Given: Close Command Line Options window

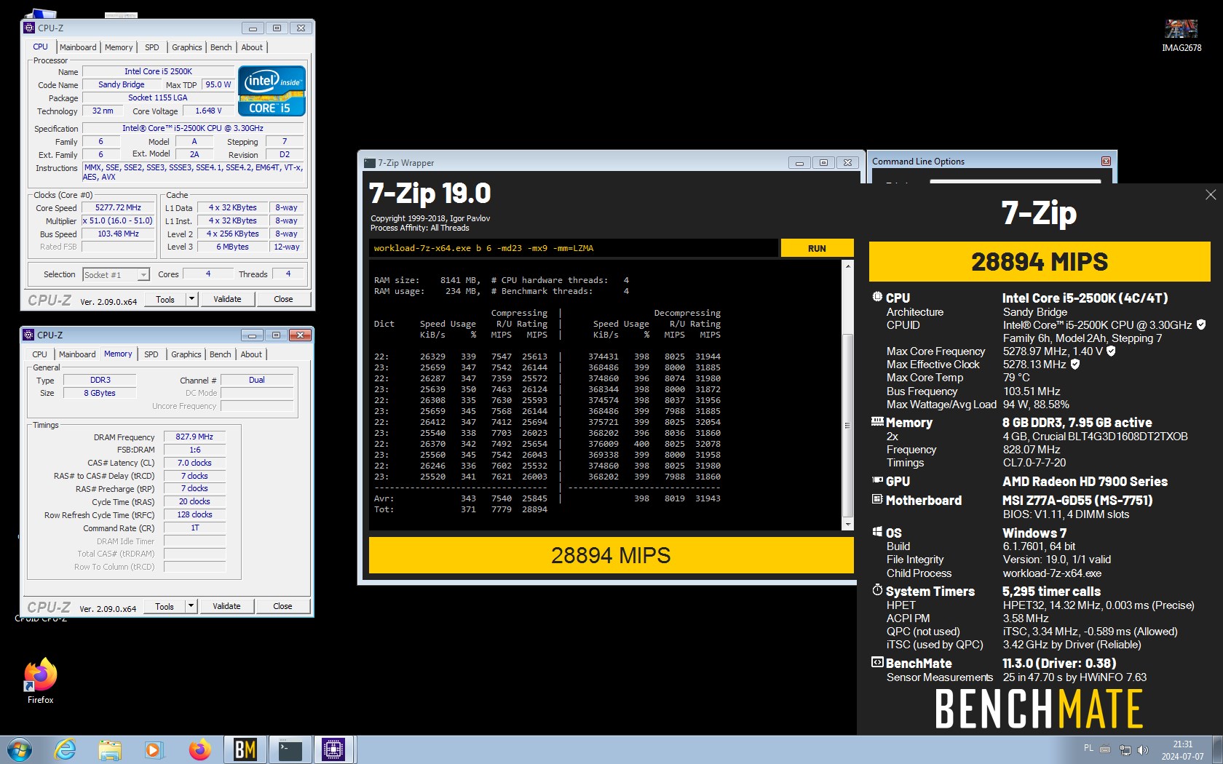Looking at the screenshot, I should click(x=1106, y=161).
